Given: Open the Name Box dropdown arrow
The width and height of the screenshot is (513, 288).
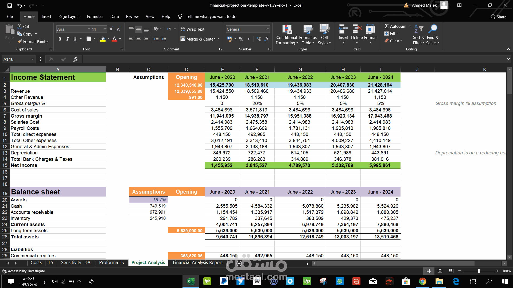Looking at the screenshot, I should (32, 59).
